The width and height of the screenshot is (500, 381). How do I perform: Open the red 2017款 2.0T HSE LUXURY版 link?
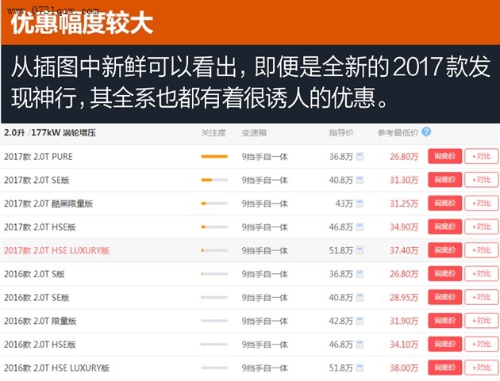click(57, 251)
